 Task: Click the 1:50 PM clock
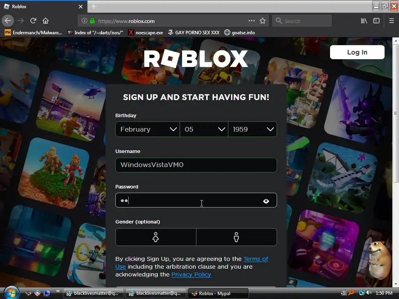(x=384, y=293)
